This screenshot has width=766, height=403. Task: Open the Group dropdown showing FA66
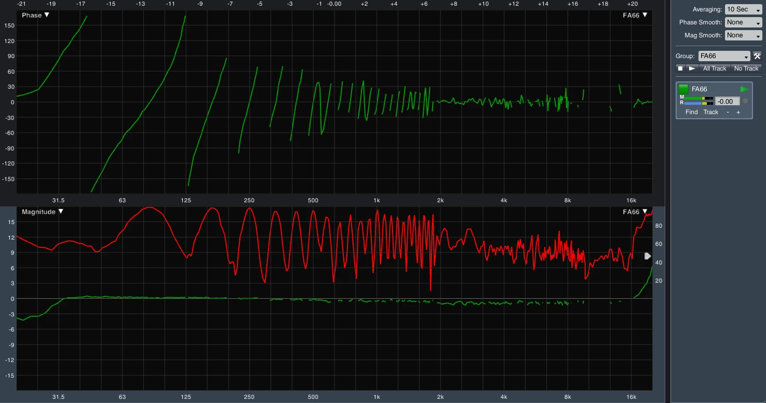[724, 56]
